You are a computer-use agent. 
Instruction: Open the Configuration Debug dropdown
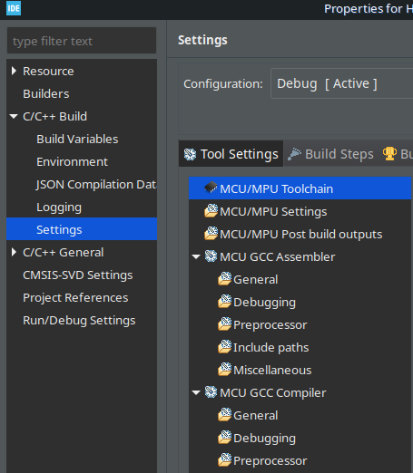click(x=342, y=83)
